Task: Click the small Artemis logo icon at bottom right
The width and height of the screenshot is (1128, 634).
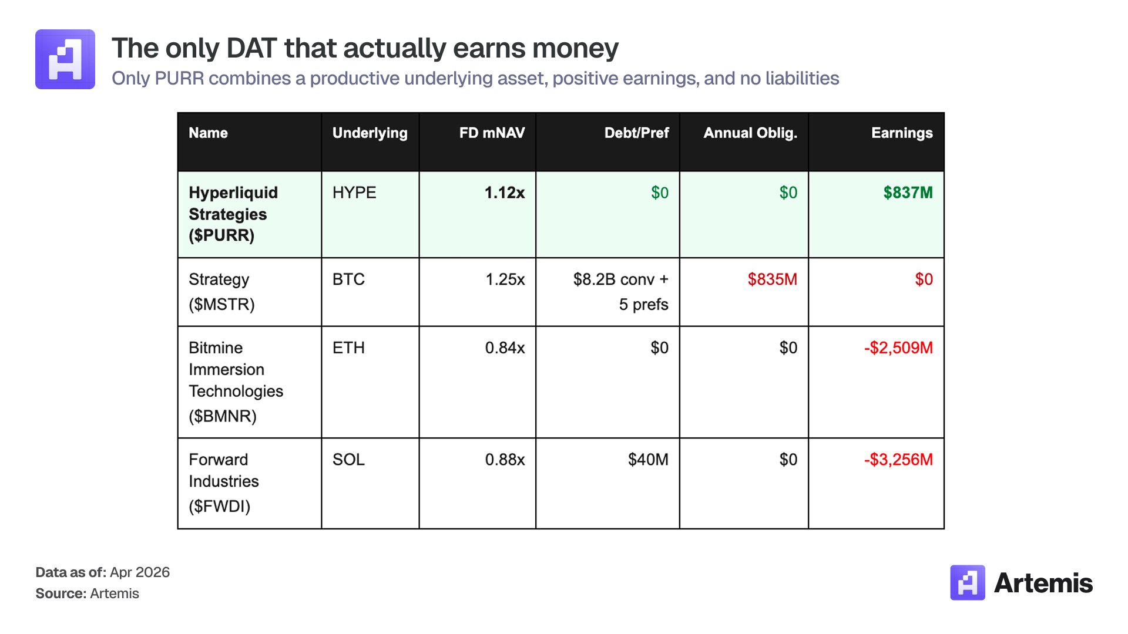Action: tap(967, 582)
